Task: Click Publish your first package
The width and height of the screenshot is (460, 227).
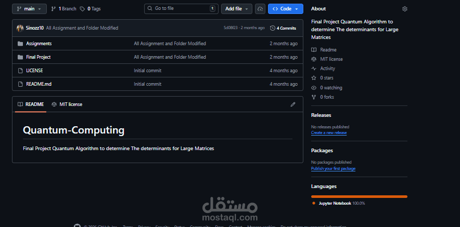Action: pyautogui.click(x=333, y=169)
